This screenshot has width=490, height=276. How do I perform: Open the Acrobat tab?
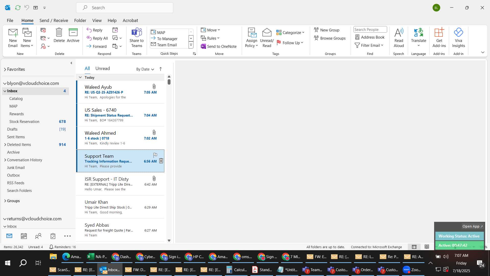click(x=130, y=20)
